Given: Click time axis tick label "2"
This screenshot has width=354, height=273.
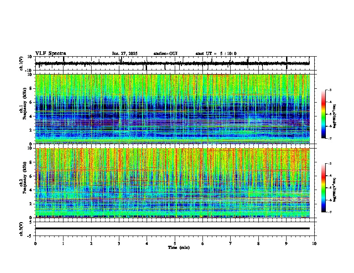Looking at the screenshot, I should coord(91,244).
